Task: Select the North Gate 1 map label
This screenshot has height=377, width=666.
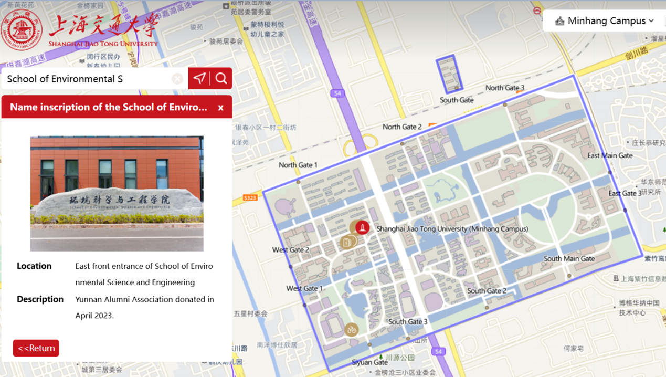Action: pos(298,165)
